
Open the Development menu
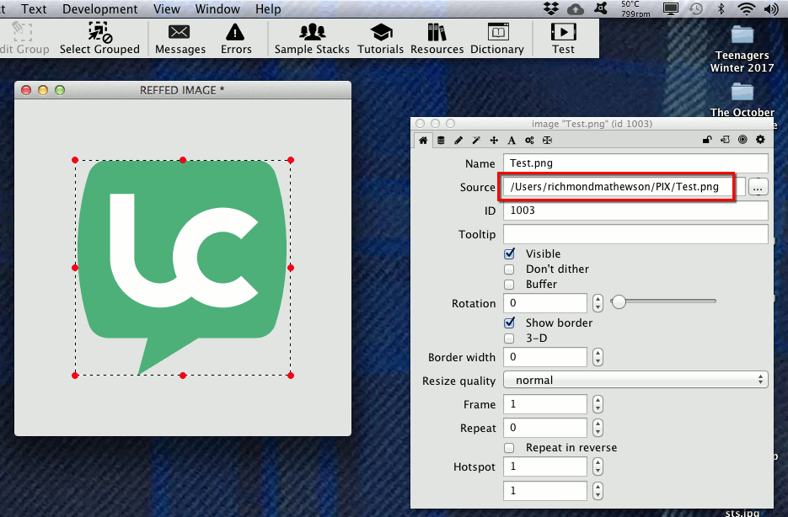click(x=100, y=9)
